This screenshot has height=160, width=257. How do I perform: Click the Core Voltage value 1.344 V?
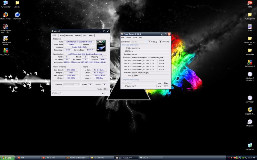(x=90, y=50)
